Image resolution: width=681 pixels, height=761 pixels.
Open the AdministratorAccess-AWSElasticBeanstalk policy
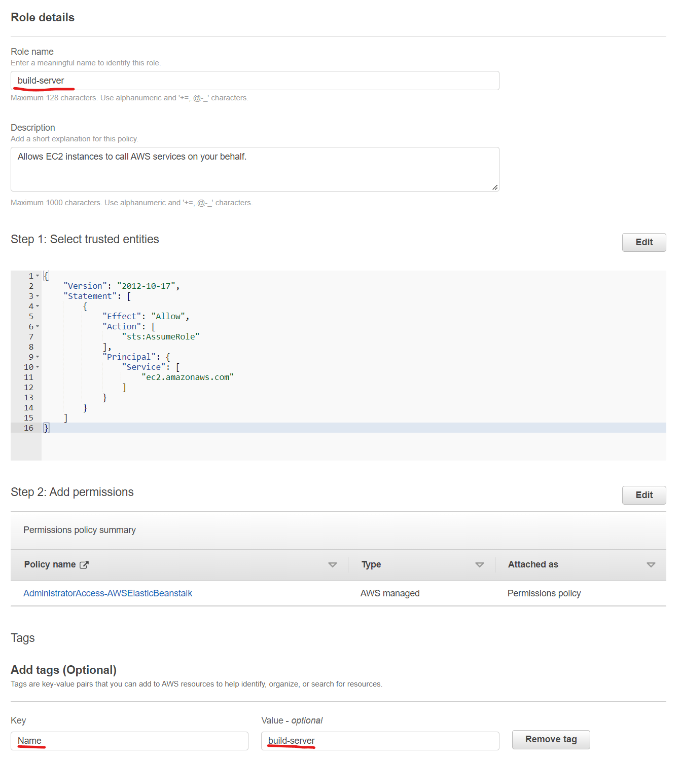tap(107, 593)
